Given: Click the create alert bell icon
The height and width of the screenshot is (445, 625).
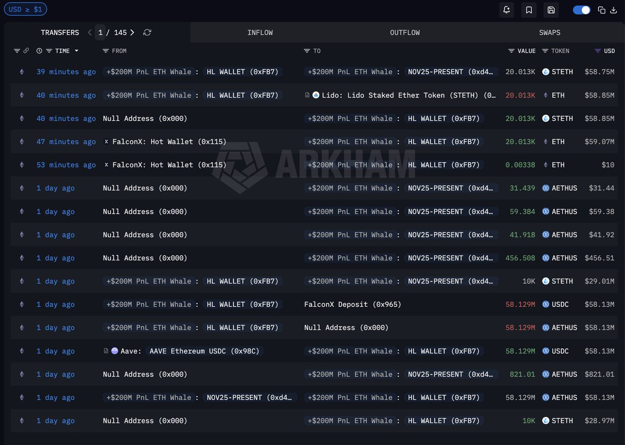Looking at the screenshot, I should [506, 10].
